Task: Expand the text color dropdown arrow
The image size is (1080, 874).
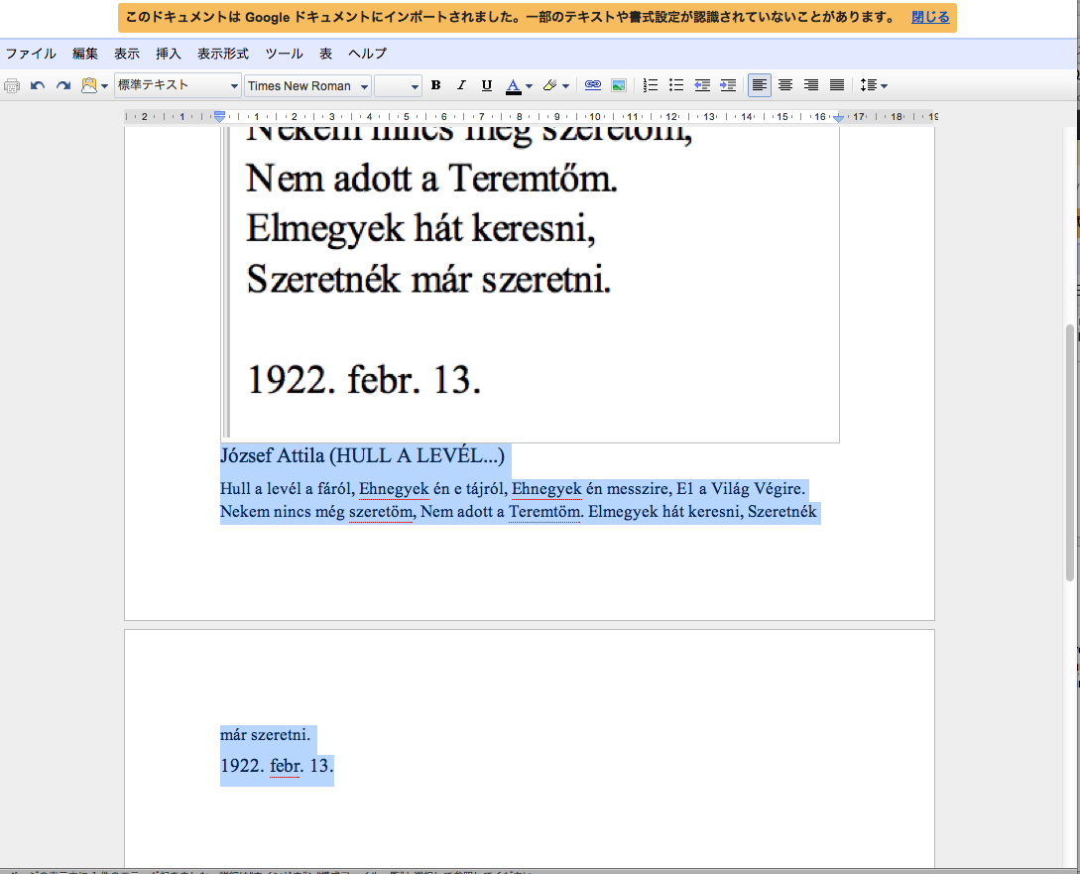Action: point(529,86)
